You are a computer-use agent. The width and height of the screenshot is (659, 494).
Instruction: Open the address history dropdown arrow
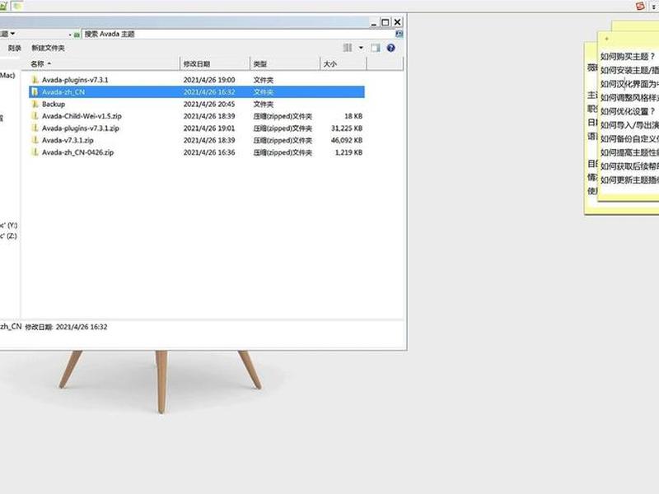pyautogui.click(x=70, y=35)
